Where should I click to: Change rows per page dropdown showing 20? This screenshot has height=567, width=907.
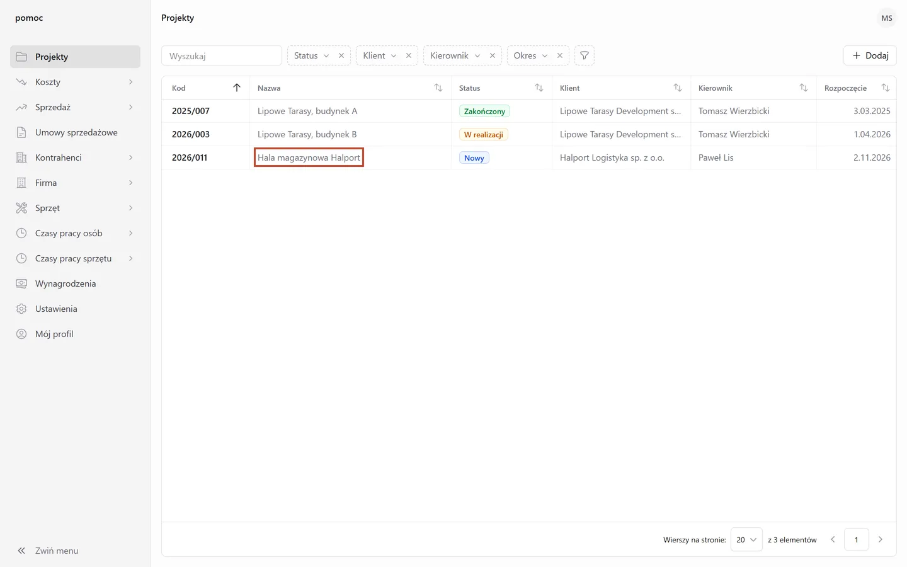click(x=746, y=540)
